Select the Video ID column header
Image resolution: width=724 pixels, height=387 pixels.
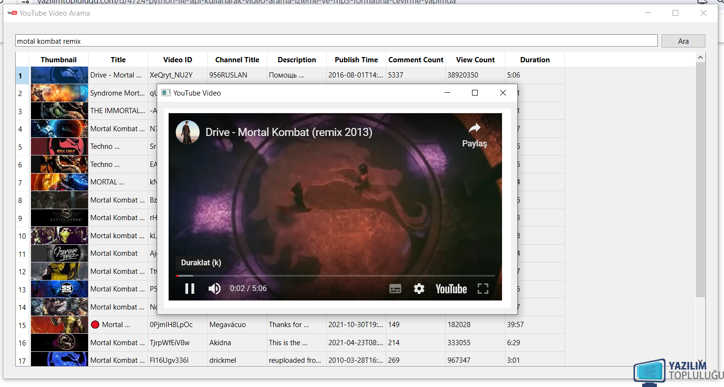(x=178, y=59)
